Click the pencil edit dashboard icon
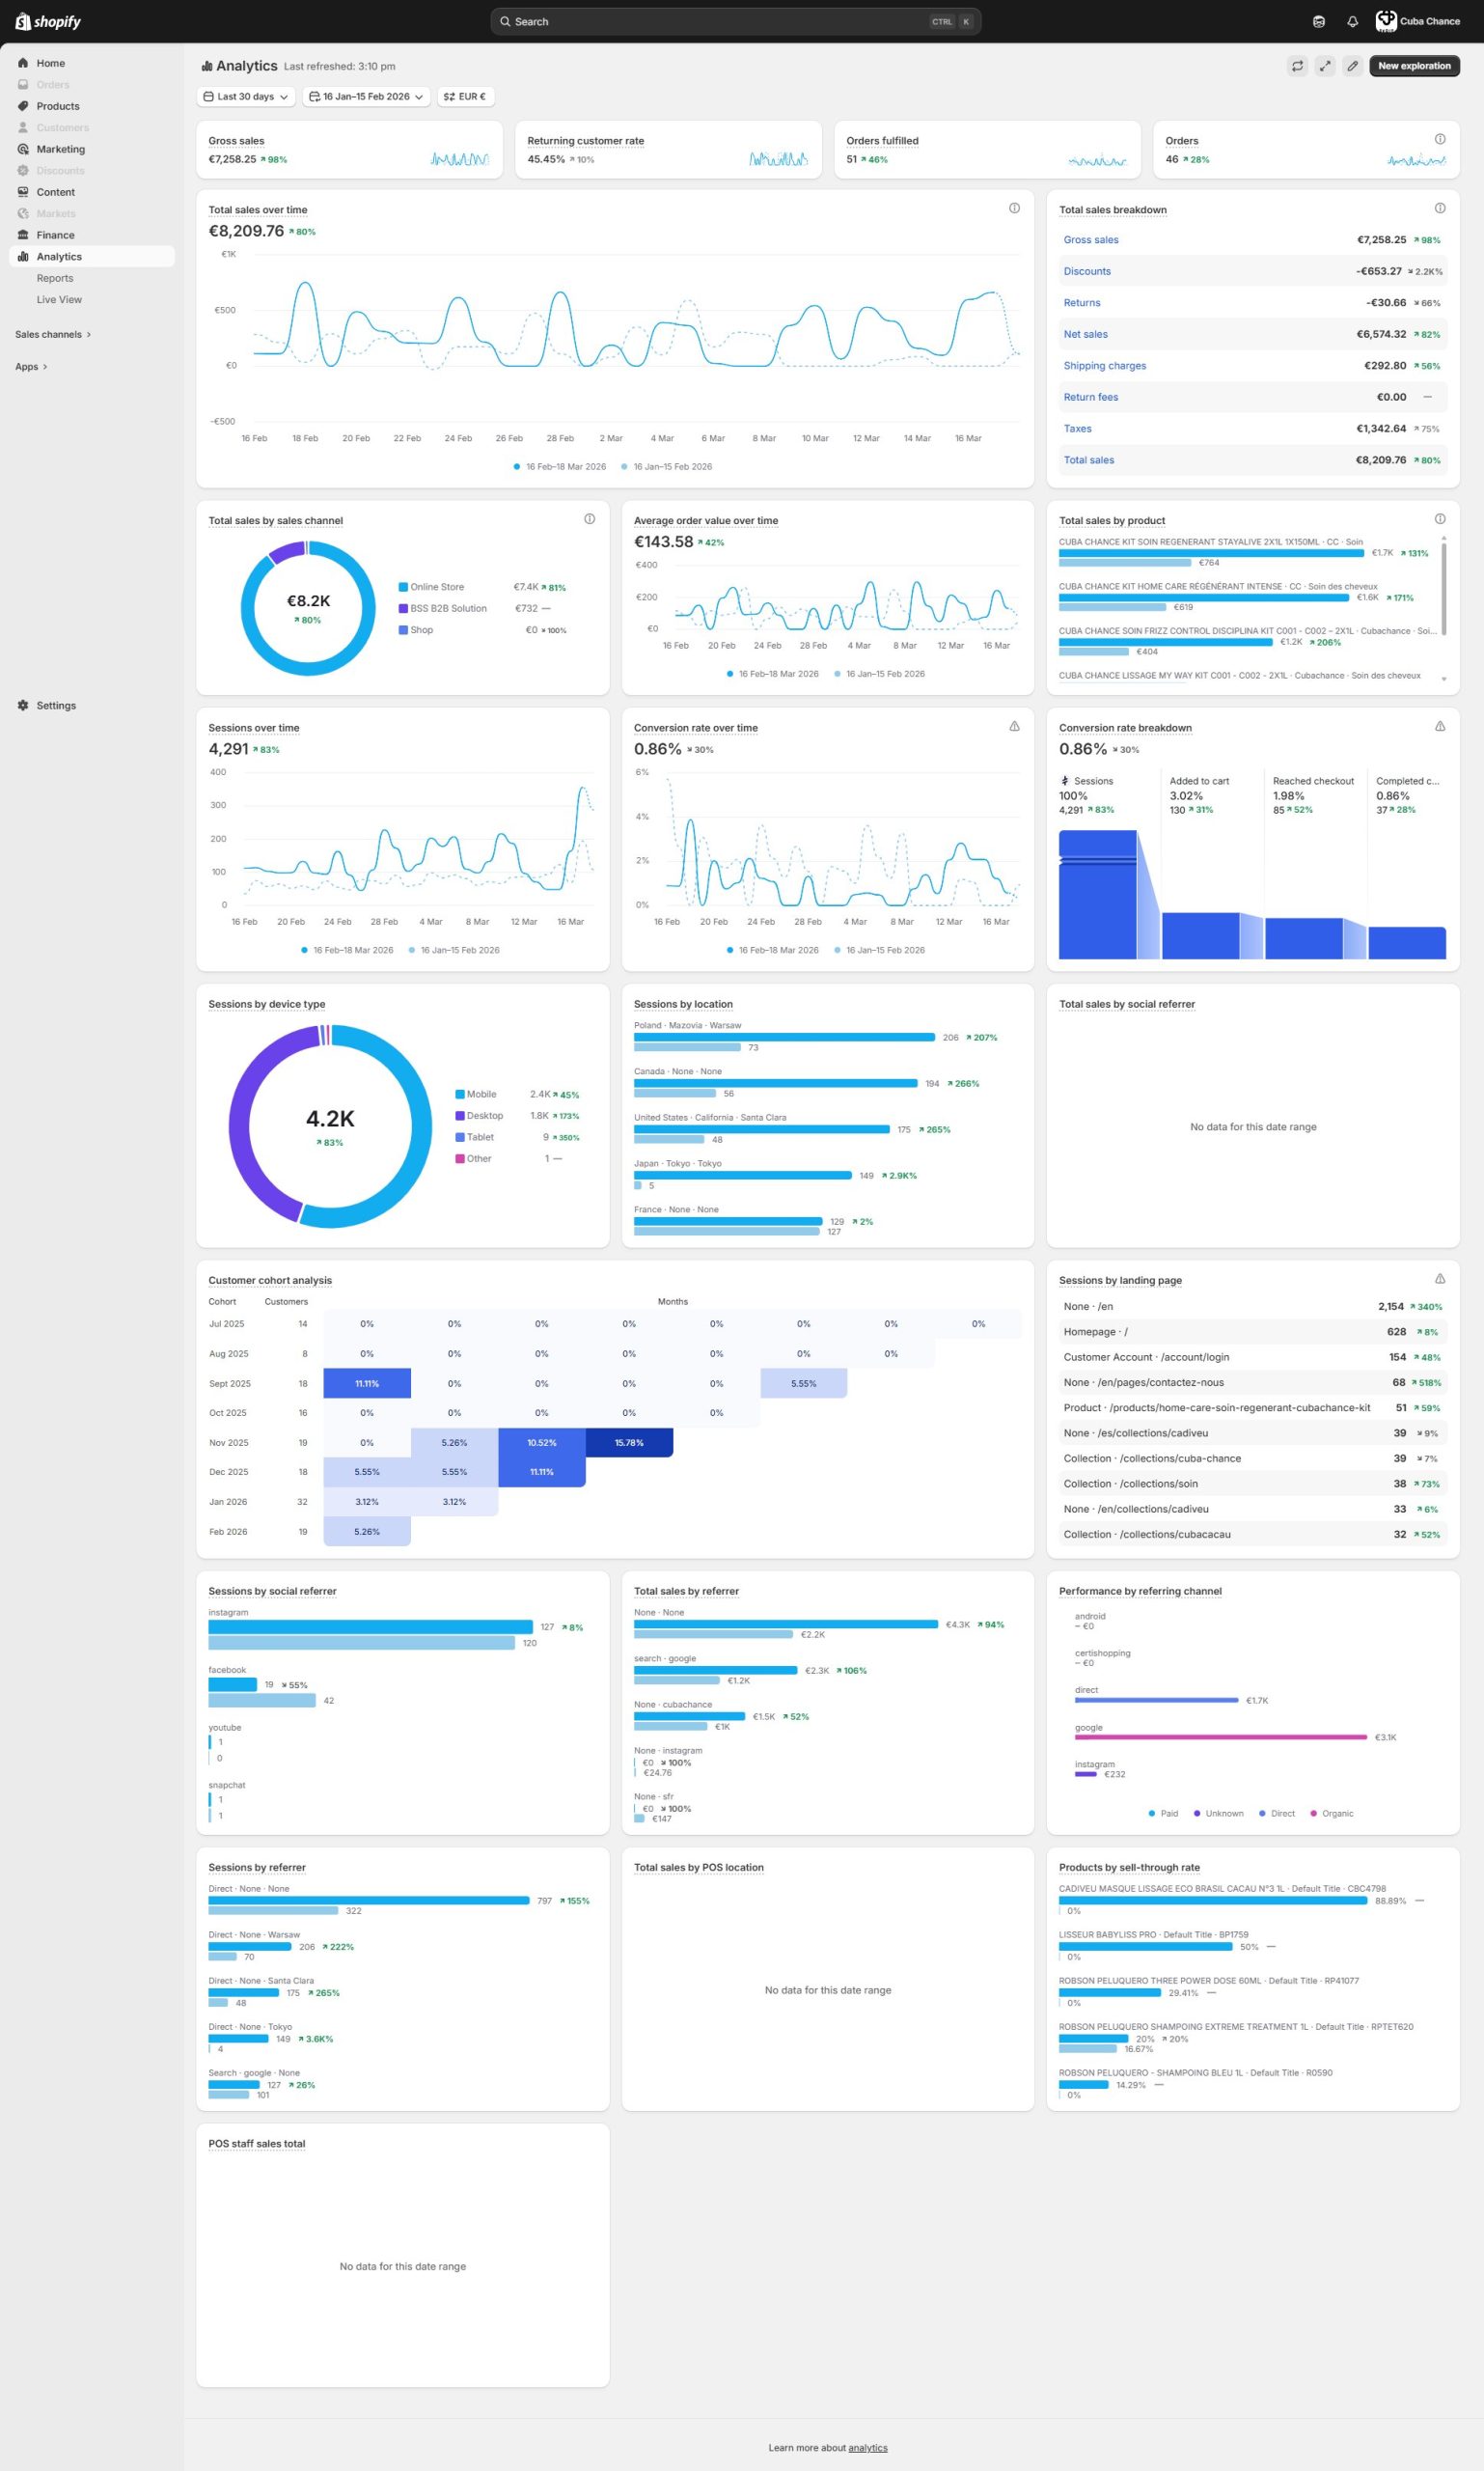Screen dimensions: 1484x2471 point(1352,66)
